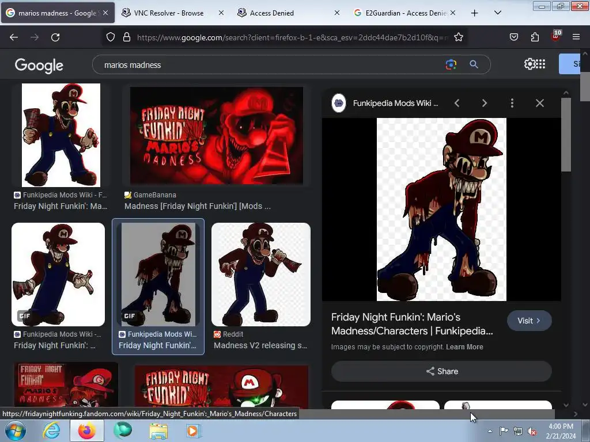Close the marios madness tab

(x=106, y=13)
